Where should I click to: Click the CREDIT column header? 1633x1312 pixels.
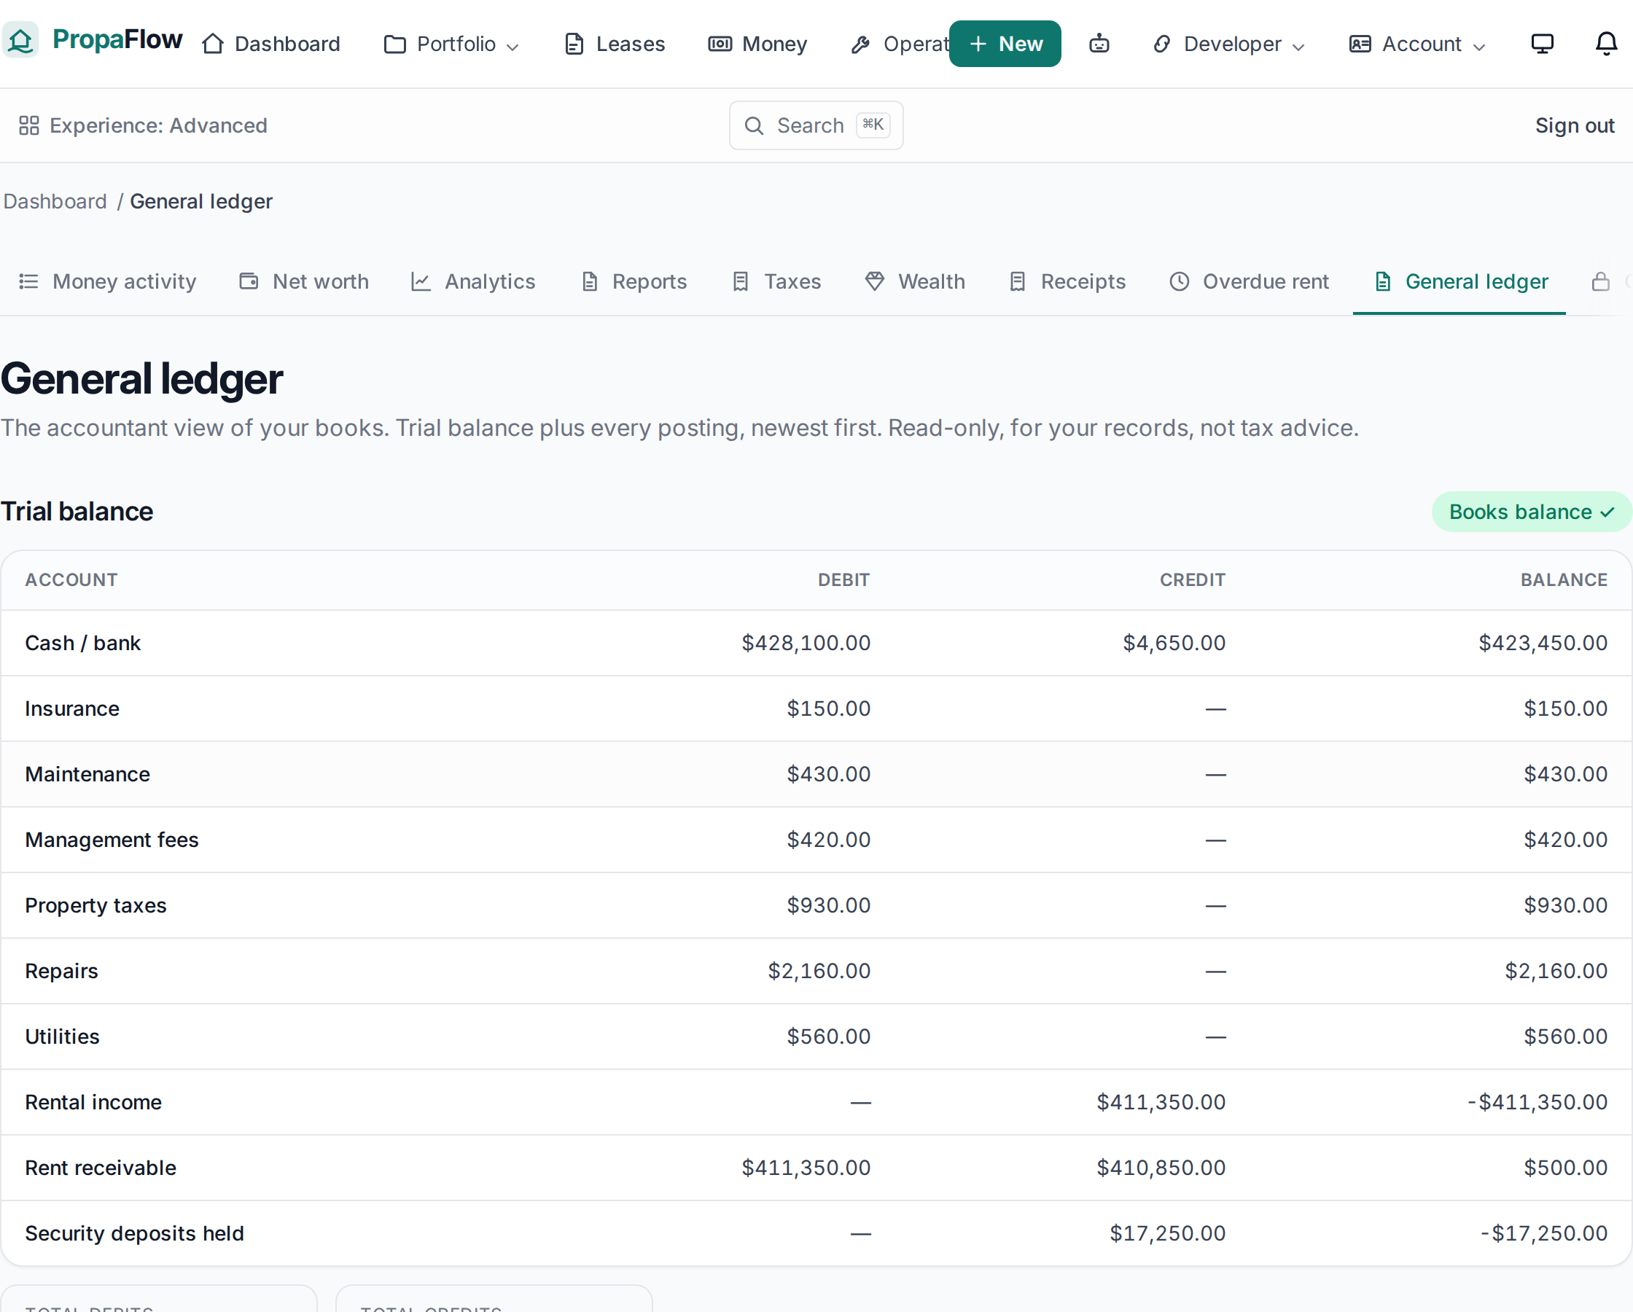click(1192, 580)
